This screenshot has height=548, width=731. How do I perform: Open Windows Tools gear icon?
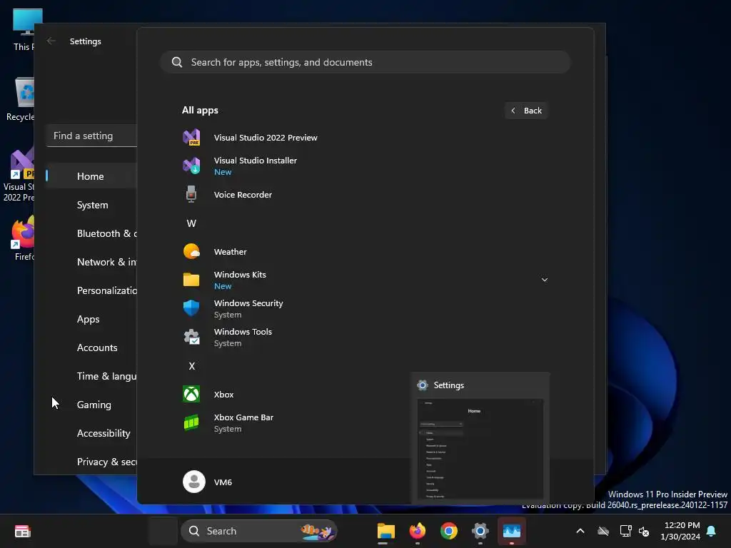(191, 337)
